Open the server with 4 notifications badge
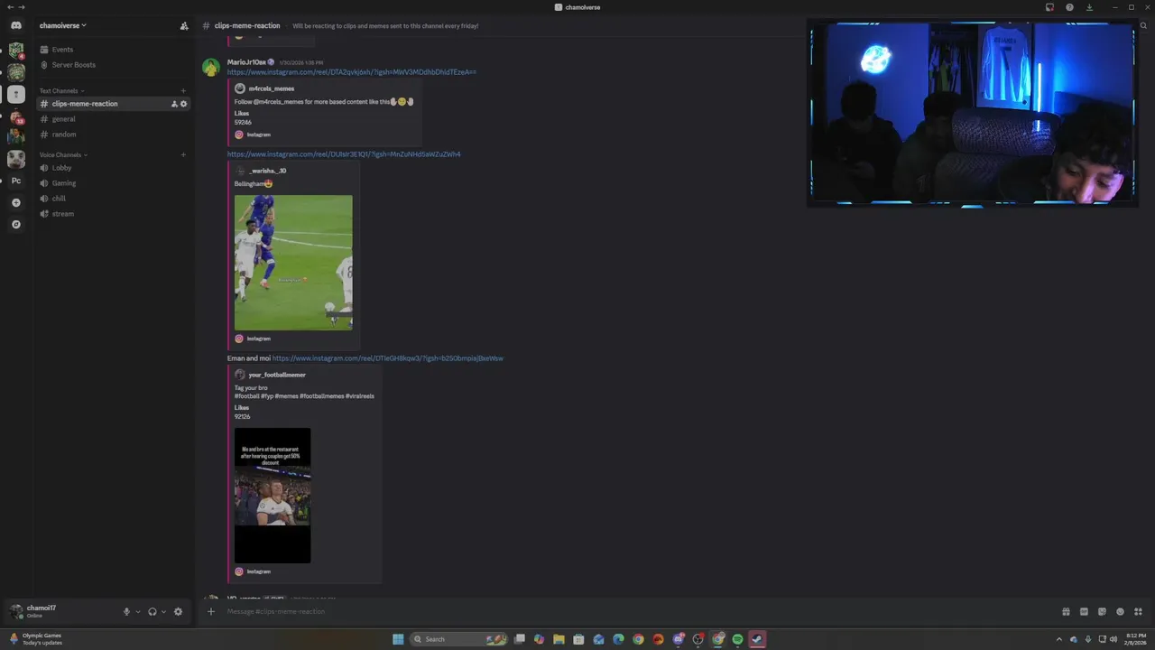The width and height of the screenshot is (1155, 650). [16, 50]
